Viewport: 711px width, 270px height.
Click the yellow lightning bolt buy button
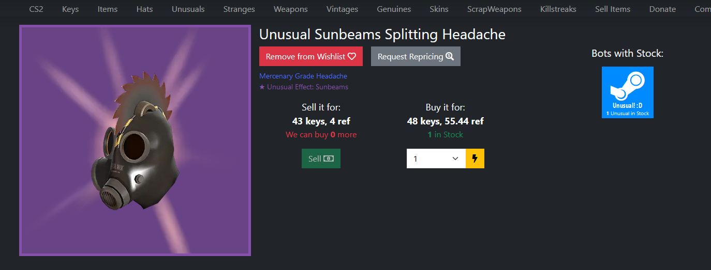475,158
